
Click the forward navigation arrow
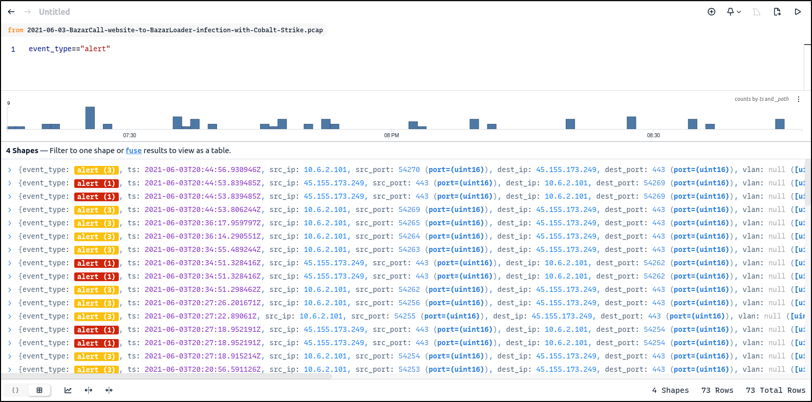tap(28, 12)
